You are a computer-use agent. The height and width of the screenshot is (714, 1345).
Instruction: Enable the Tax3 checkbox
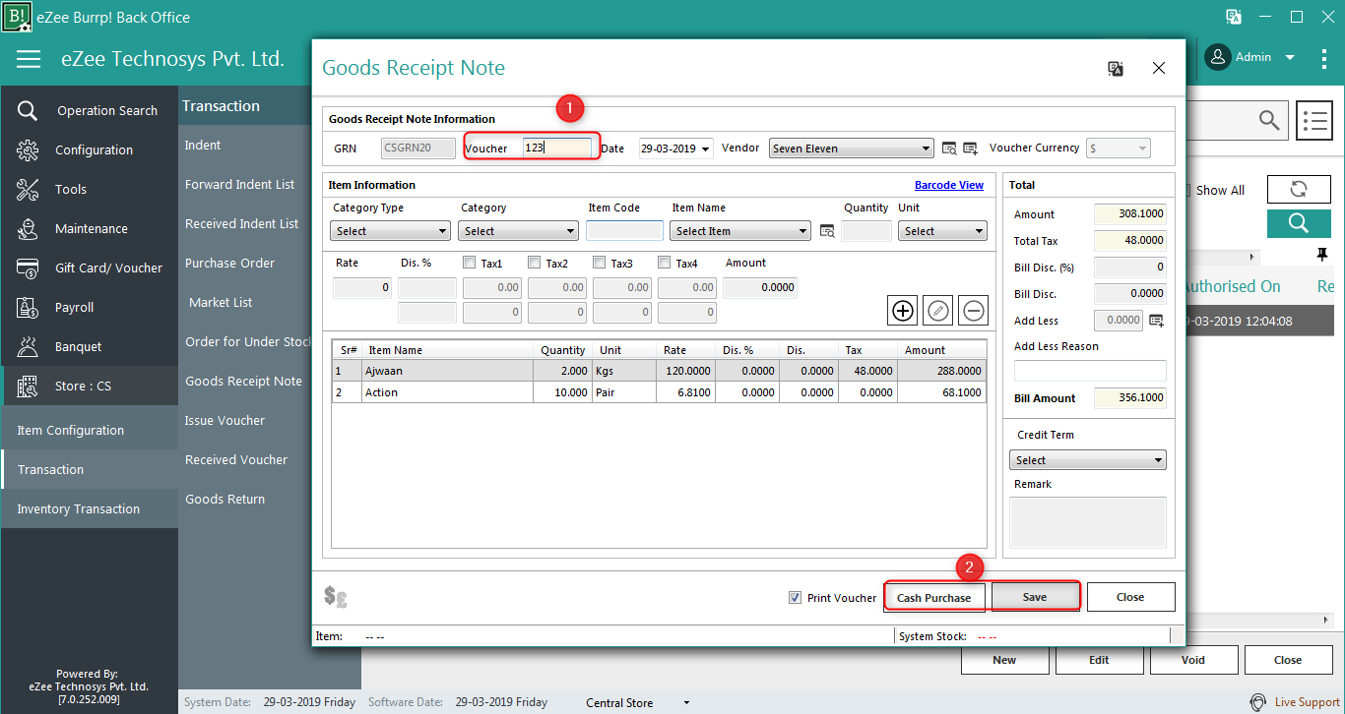[600, 263]
